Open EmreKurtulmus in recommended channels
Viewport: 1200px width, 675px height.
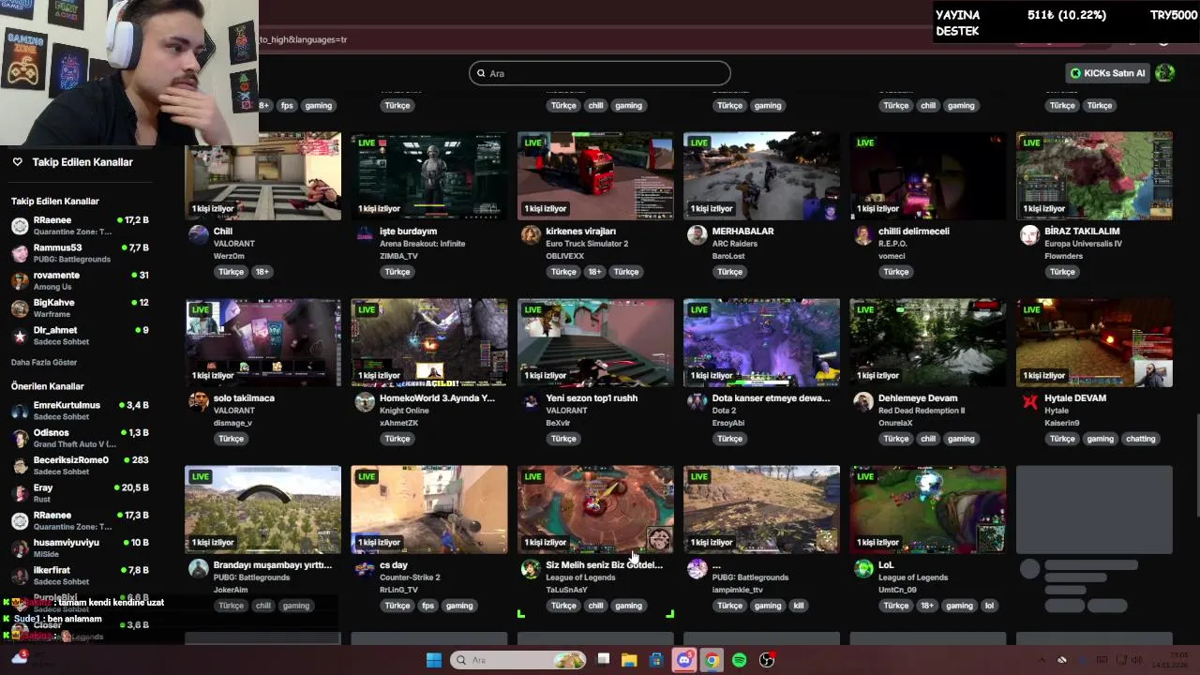coord(80,410)
